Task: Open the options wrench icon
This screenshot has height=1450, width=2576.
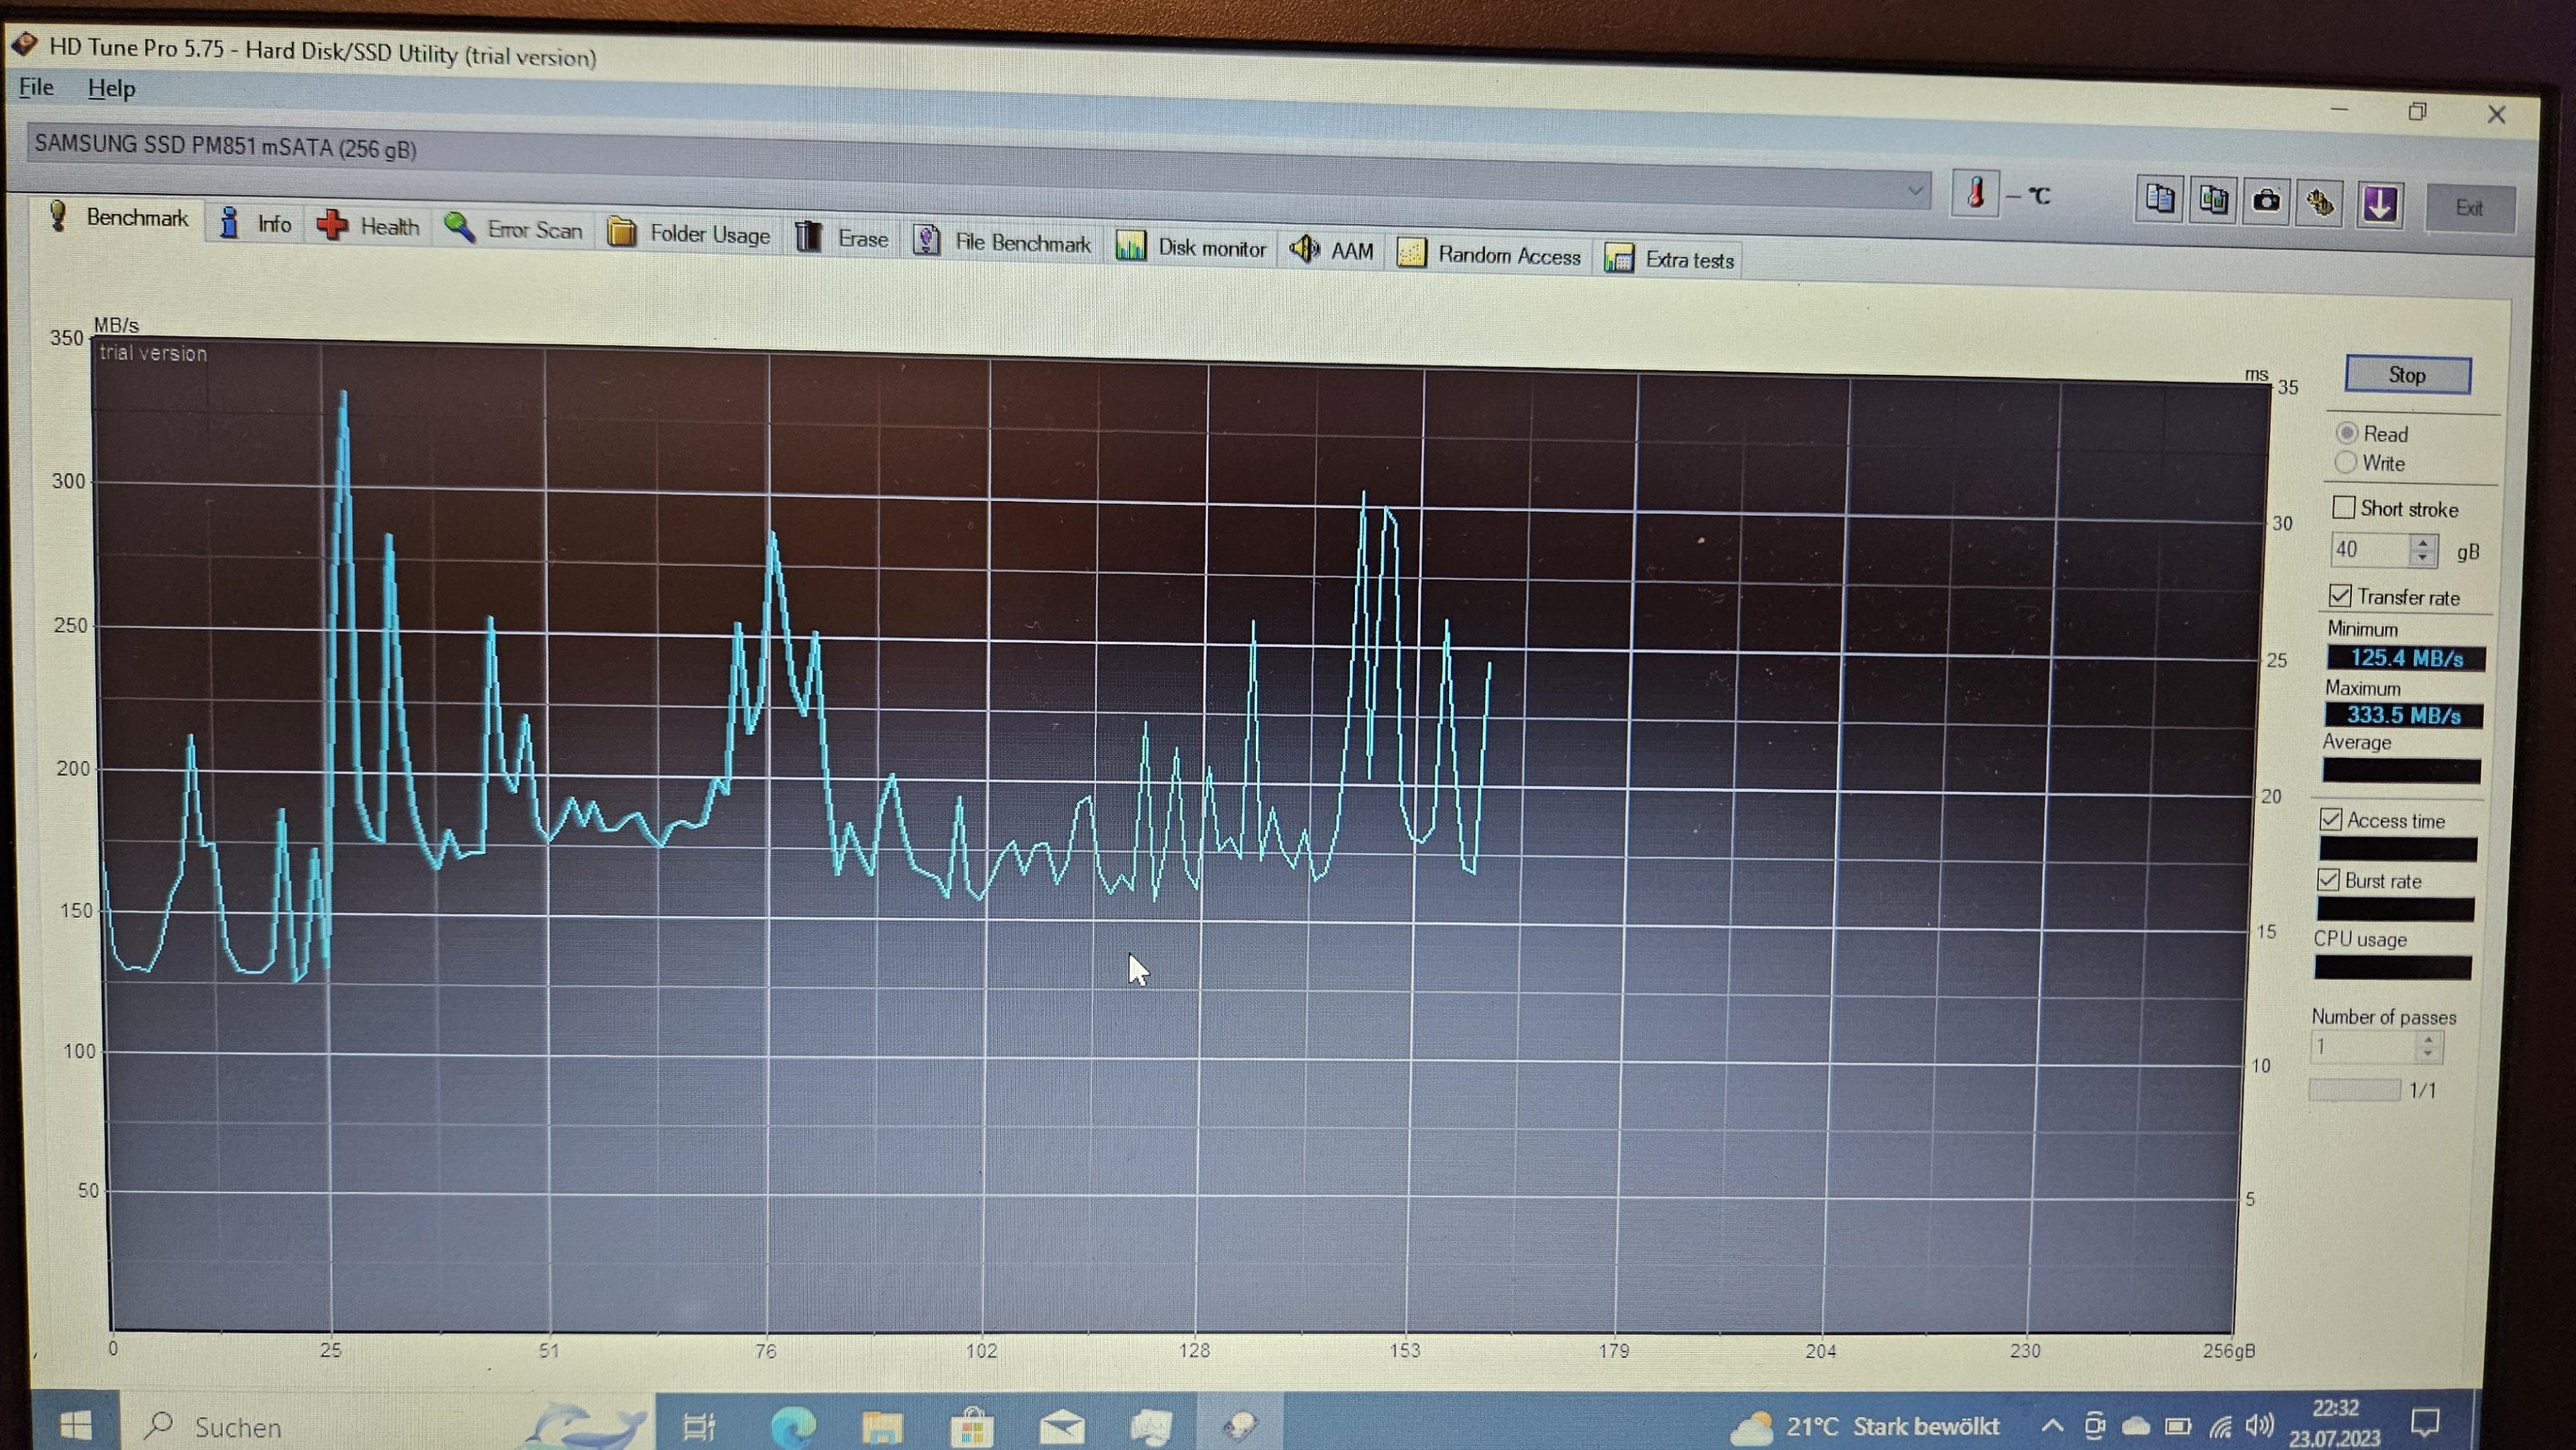Action: (x=2320, y=204)
